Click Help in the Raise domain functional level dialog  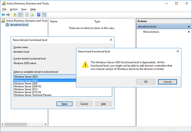click(x=104, y=104)
